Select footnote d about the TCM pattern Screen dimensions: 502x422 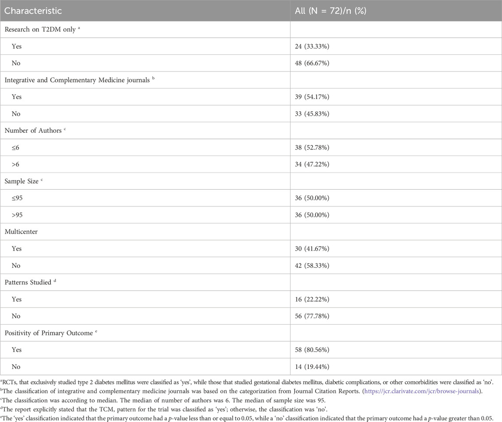click(x=164, y=409)
